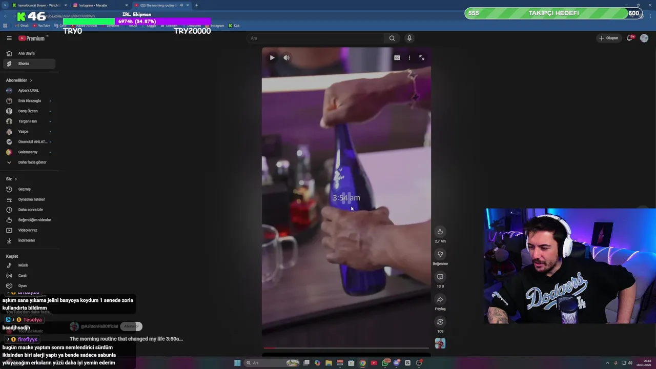Open comments on the Short
The height and width of the screenshot is (369, 656).
(x=440, y=277)
